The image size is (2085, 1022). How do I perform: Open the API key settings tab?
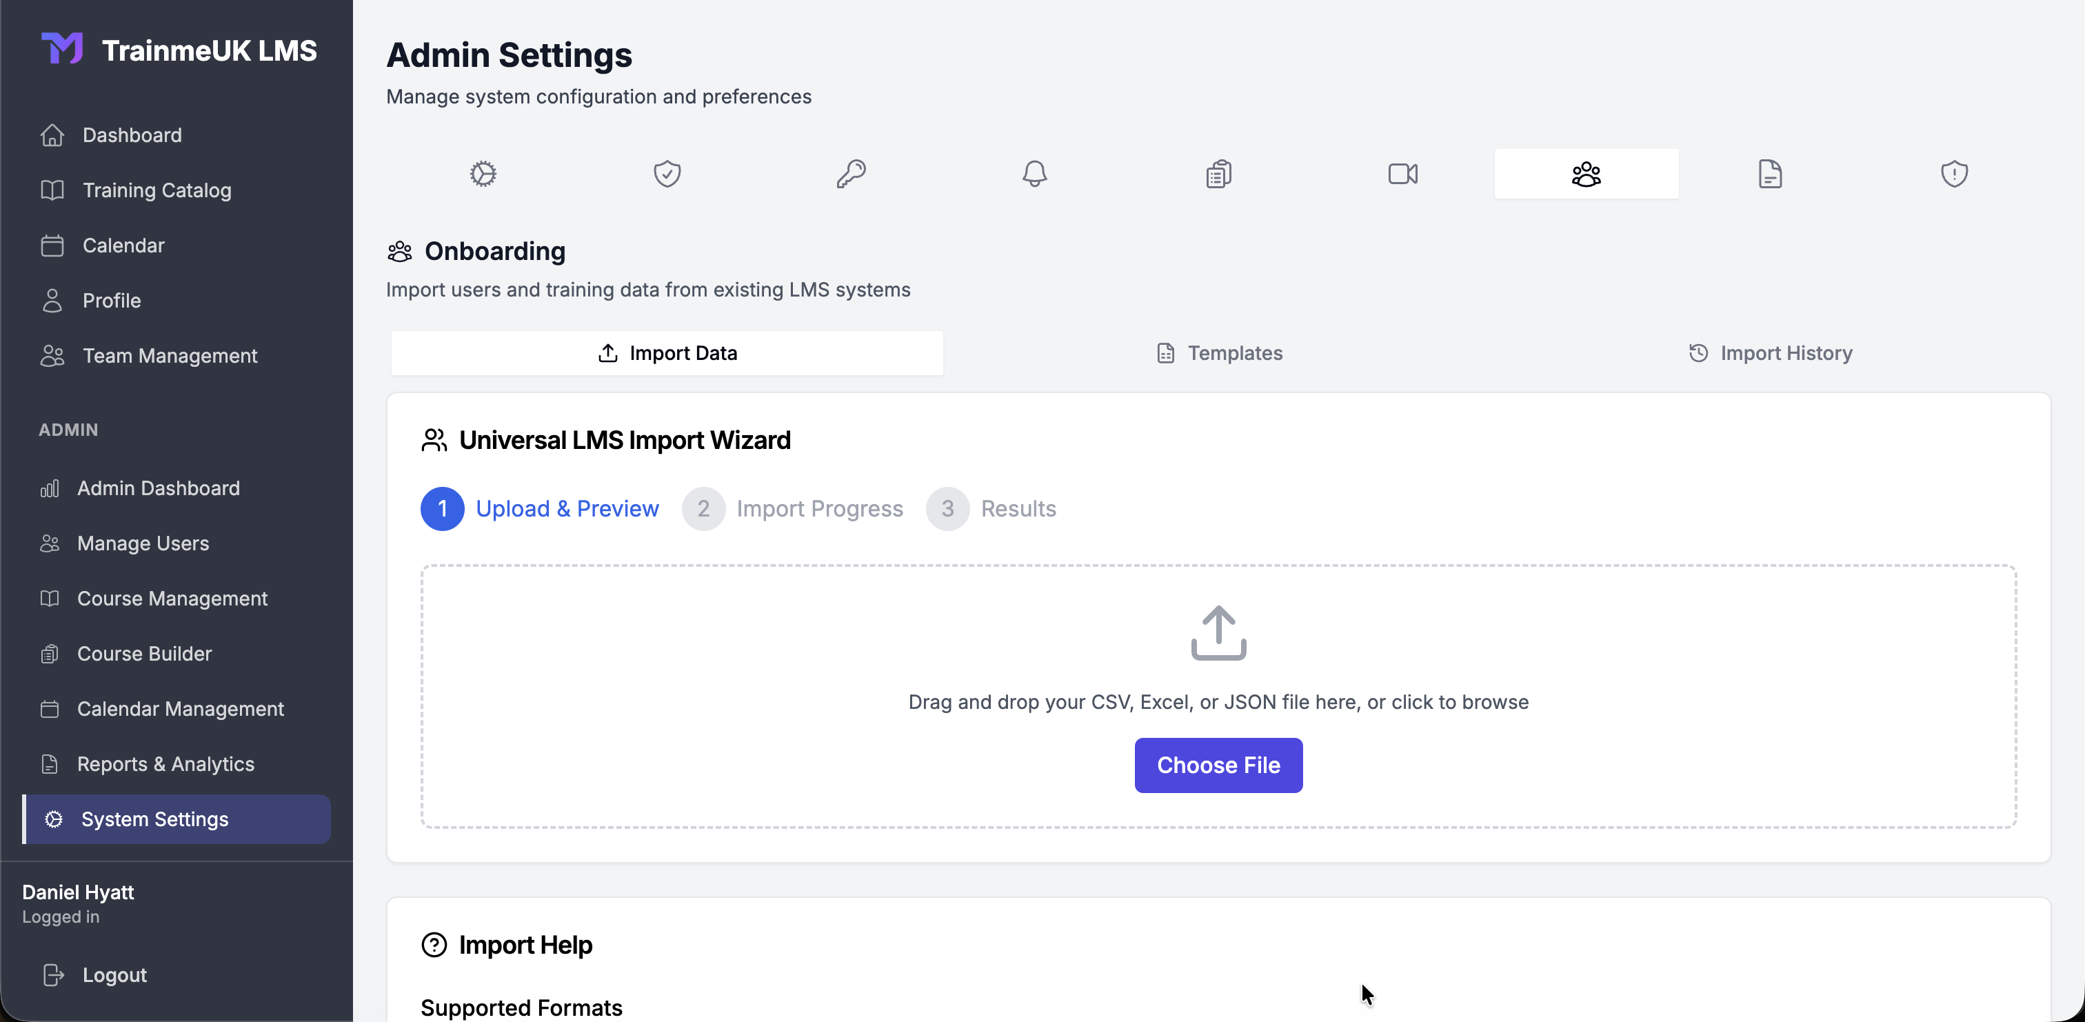pyautogui.click(x=851, y=174)
